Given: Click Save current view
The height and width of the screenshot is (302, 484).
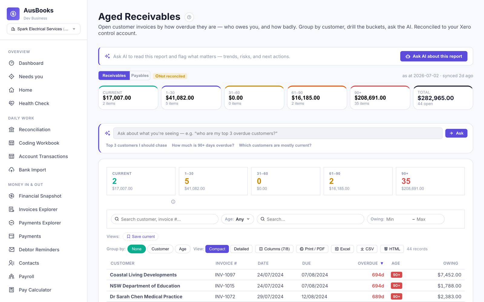Looking at the screenshot, I should point(140,236).
